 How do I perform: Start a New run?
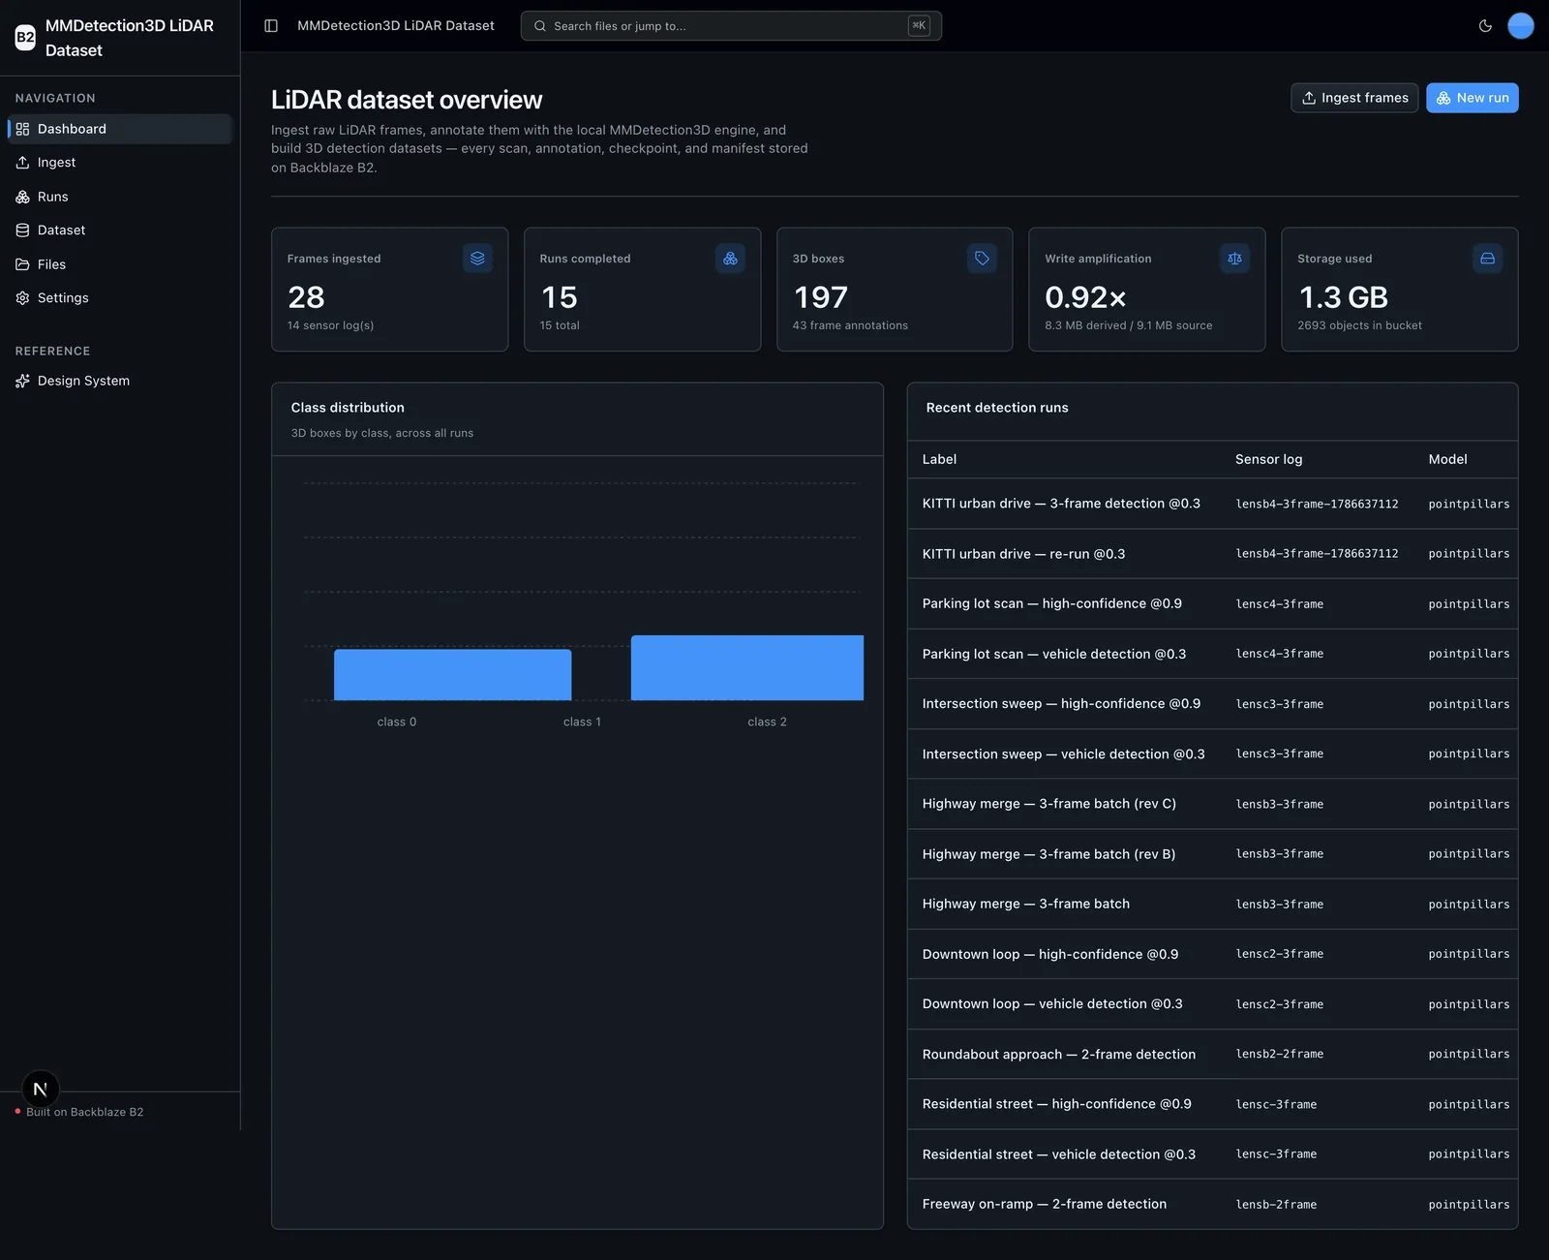click(1472, 98)
